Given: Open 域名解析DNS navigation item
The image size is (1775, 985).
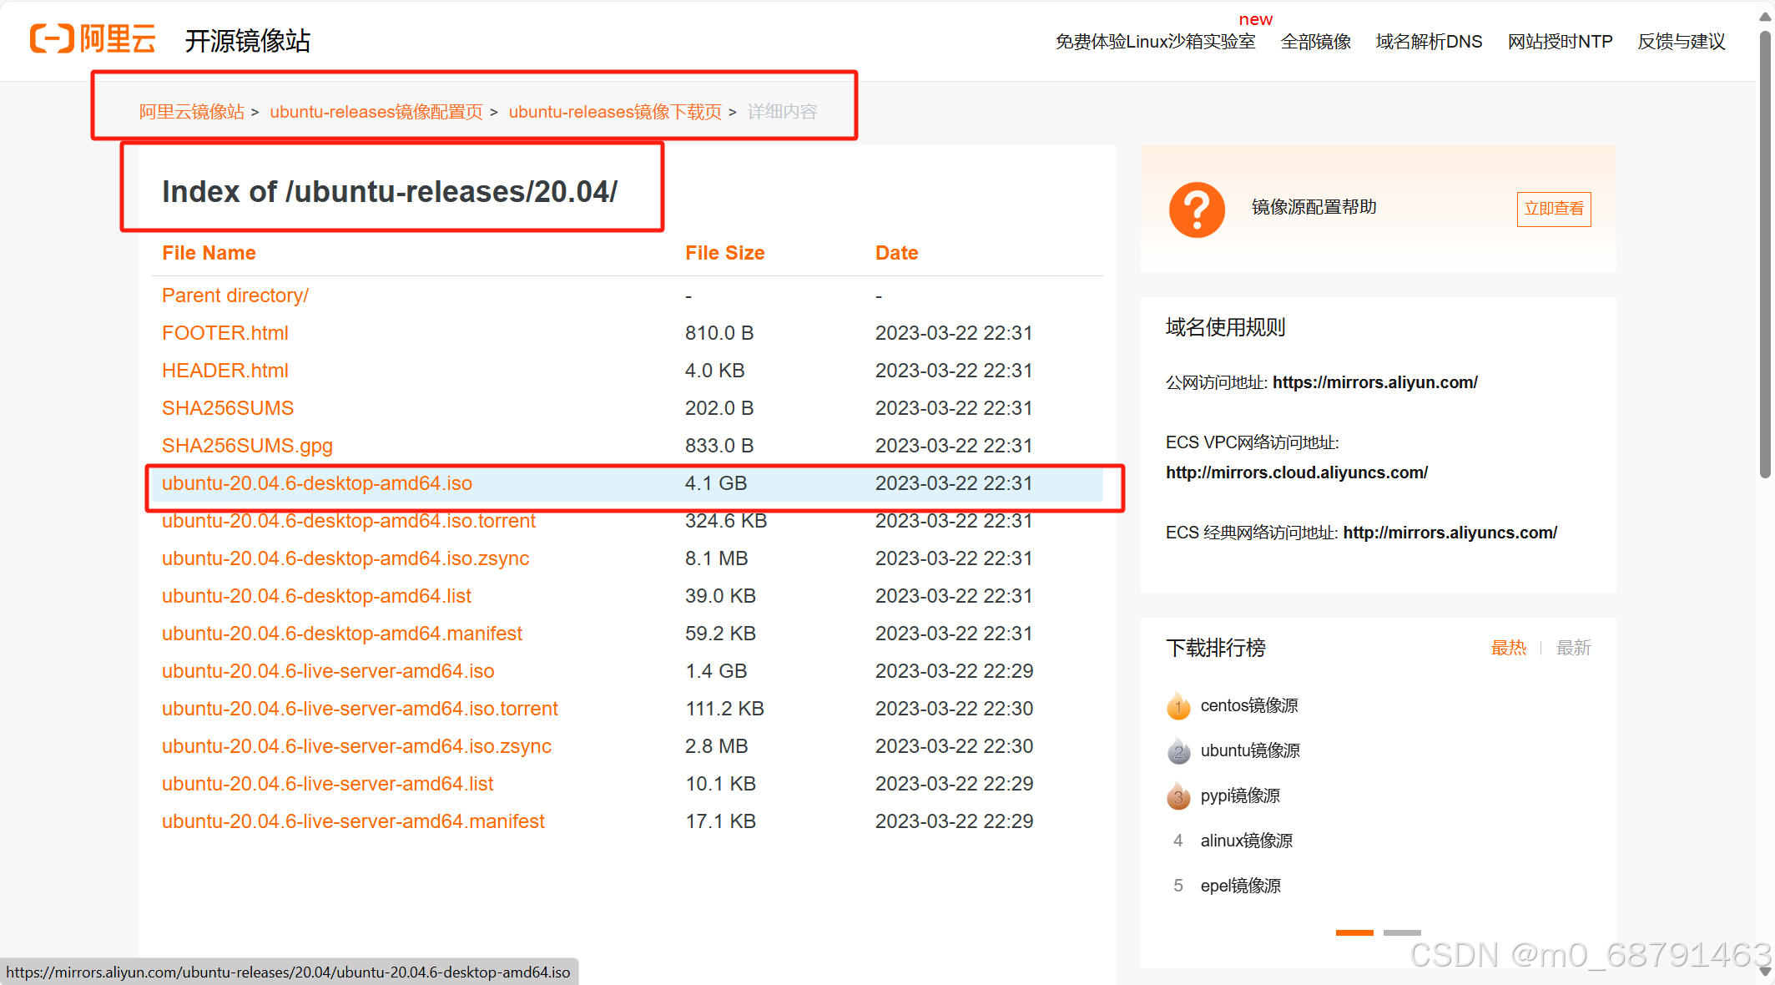Looking at the screenshot, I should 1429,42.
